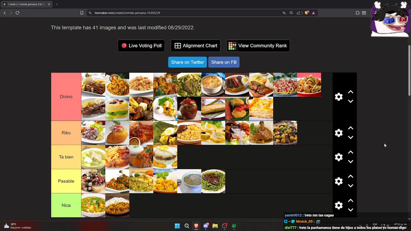
Task: Select ceviche image, first in Riko row
Action: (93, 133)
